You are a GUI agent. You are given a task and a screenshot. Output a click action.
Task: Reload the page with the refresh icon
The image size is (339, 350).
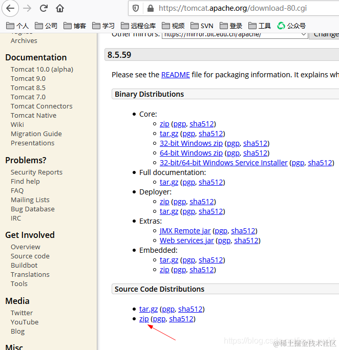44,8
